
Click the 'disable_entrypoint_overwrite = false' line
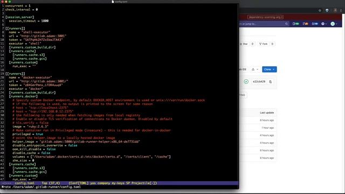(45, 145)
